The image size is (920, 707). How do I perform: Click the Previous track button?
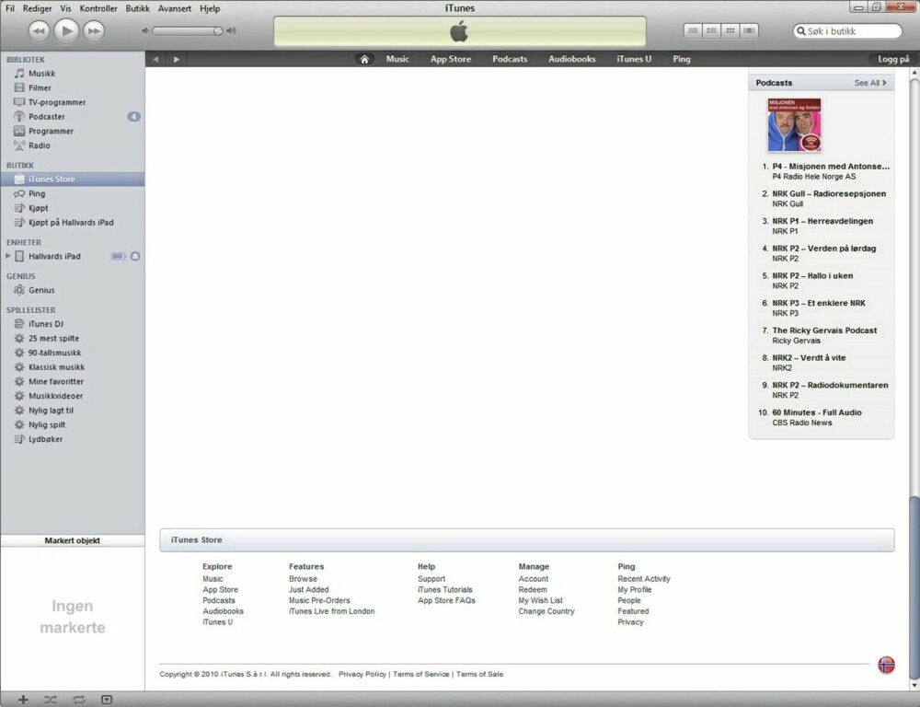coord(39,31)
